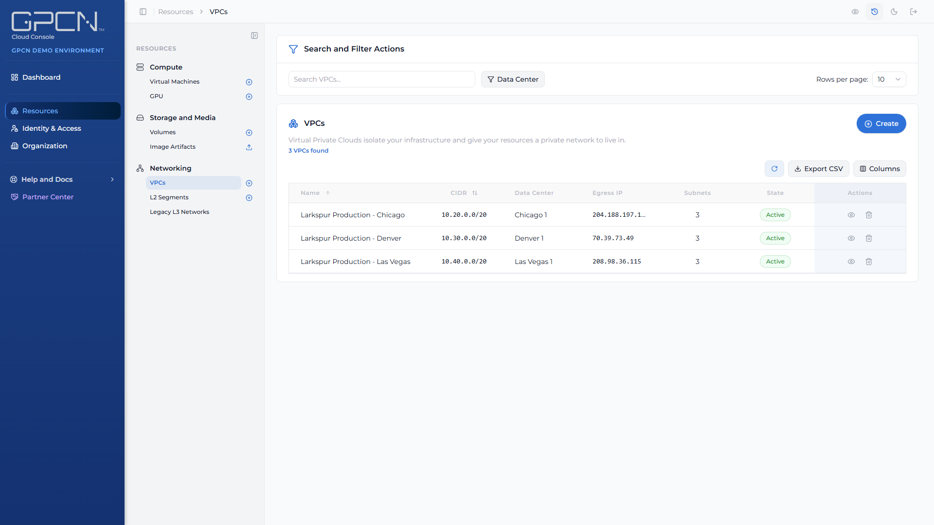Open Identity & Access section
The image size is (934, 525).
click(x=62, y=128)
